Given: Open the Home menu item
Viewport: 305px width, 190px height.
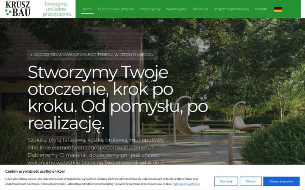Looking at the screenshot, I should (87, 9).
